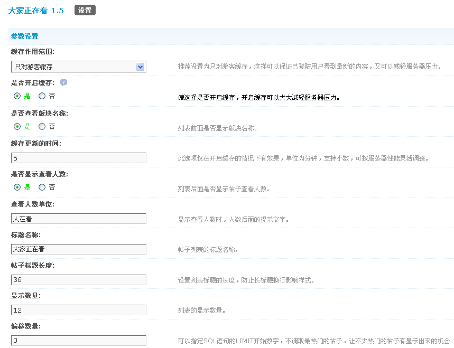Click the help icon beside 是否开启缓存

[x=63, y=83]
